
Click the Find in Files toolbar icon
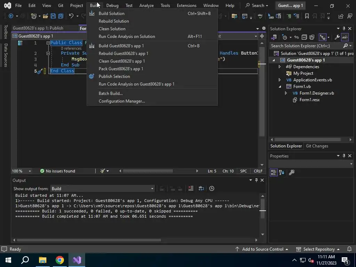(x=234, y=16)
